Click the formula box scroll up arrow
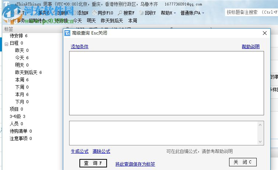Screen dimensions: 278x170 point(260,125)
